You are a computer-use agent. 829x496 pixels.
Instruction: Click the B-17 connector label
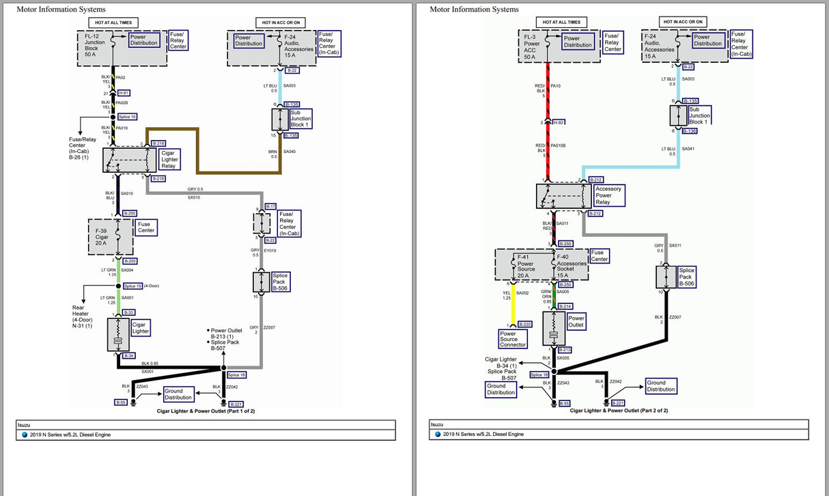270,206
